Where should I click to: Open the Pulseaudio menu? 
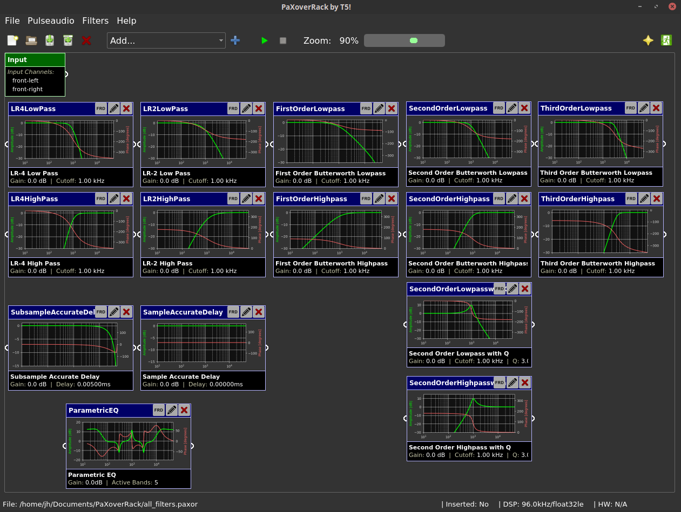[x=51, y=21]
